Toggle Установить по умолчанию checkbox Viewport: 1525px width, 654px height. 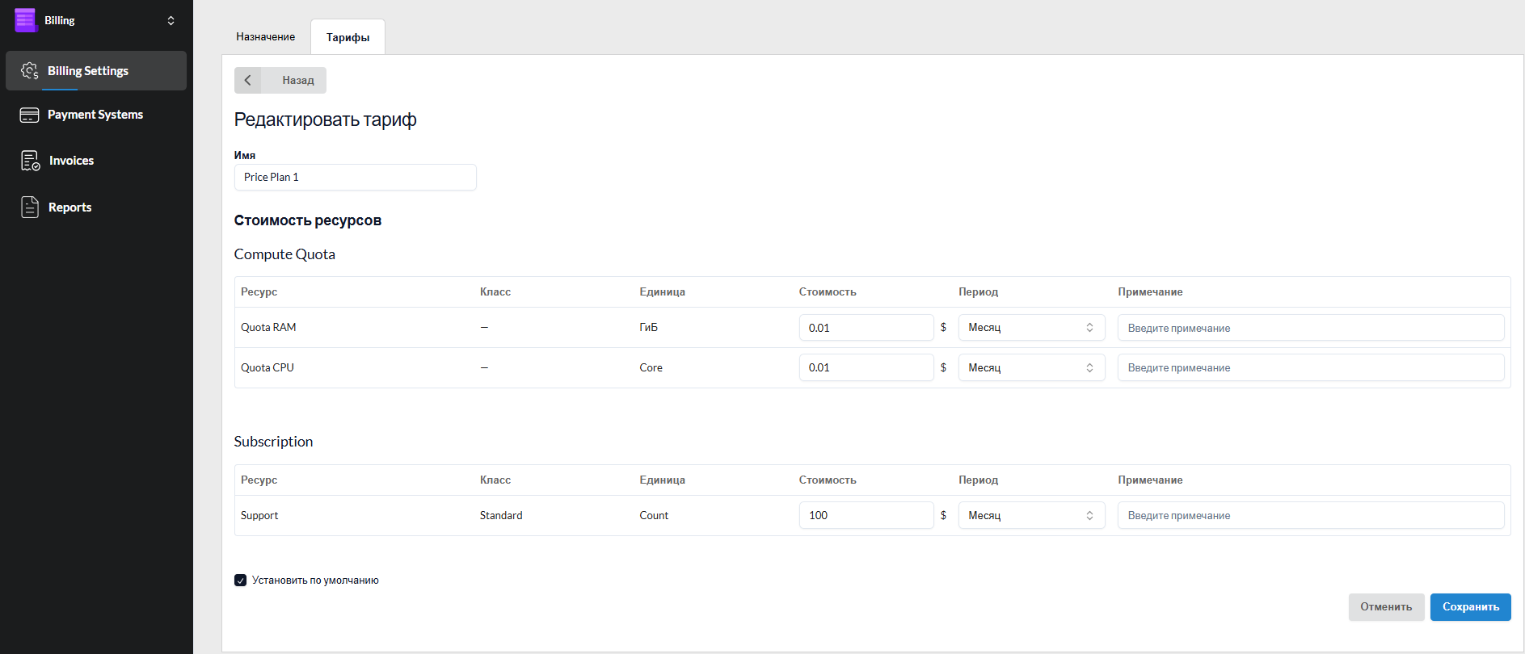(240, 581)
